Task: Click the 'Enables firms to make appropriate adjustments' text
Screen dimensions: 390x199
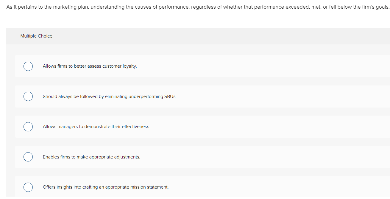Action: click(x=91, y=157)
